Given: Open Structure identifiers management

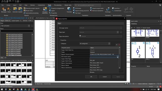Looking at the screenshot, I should point(45,11).
